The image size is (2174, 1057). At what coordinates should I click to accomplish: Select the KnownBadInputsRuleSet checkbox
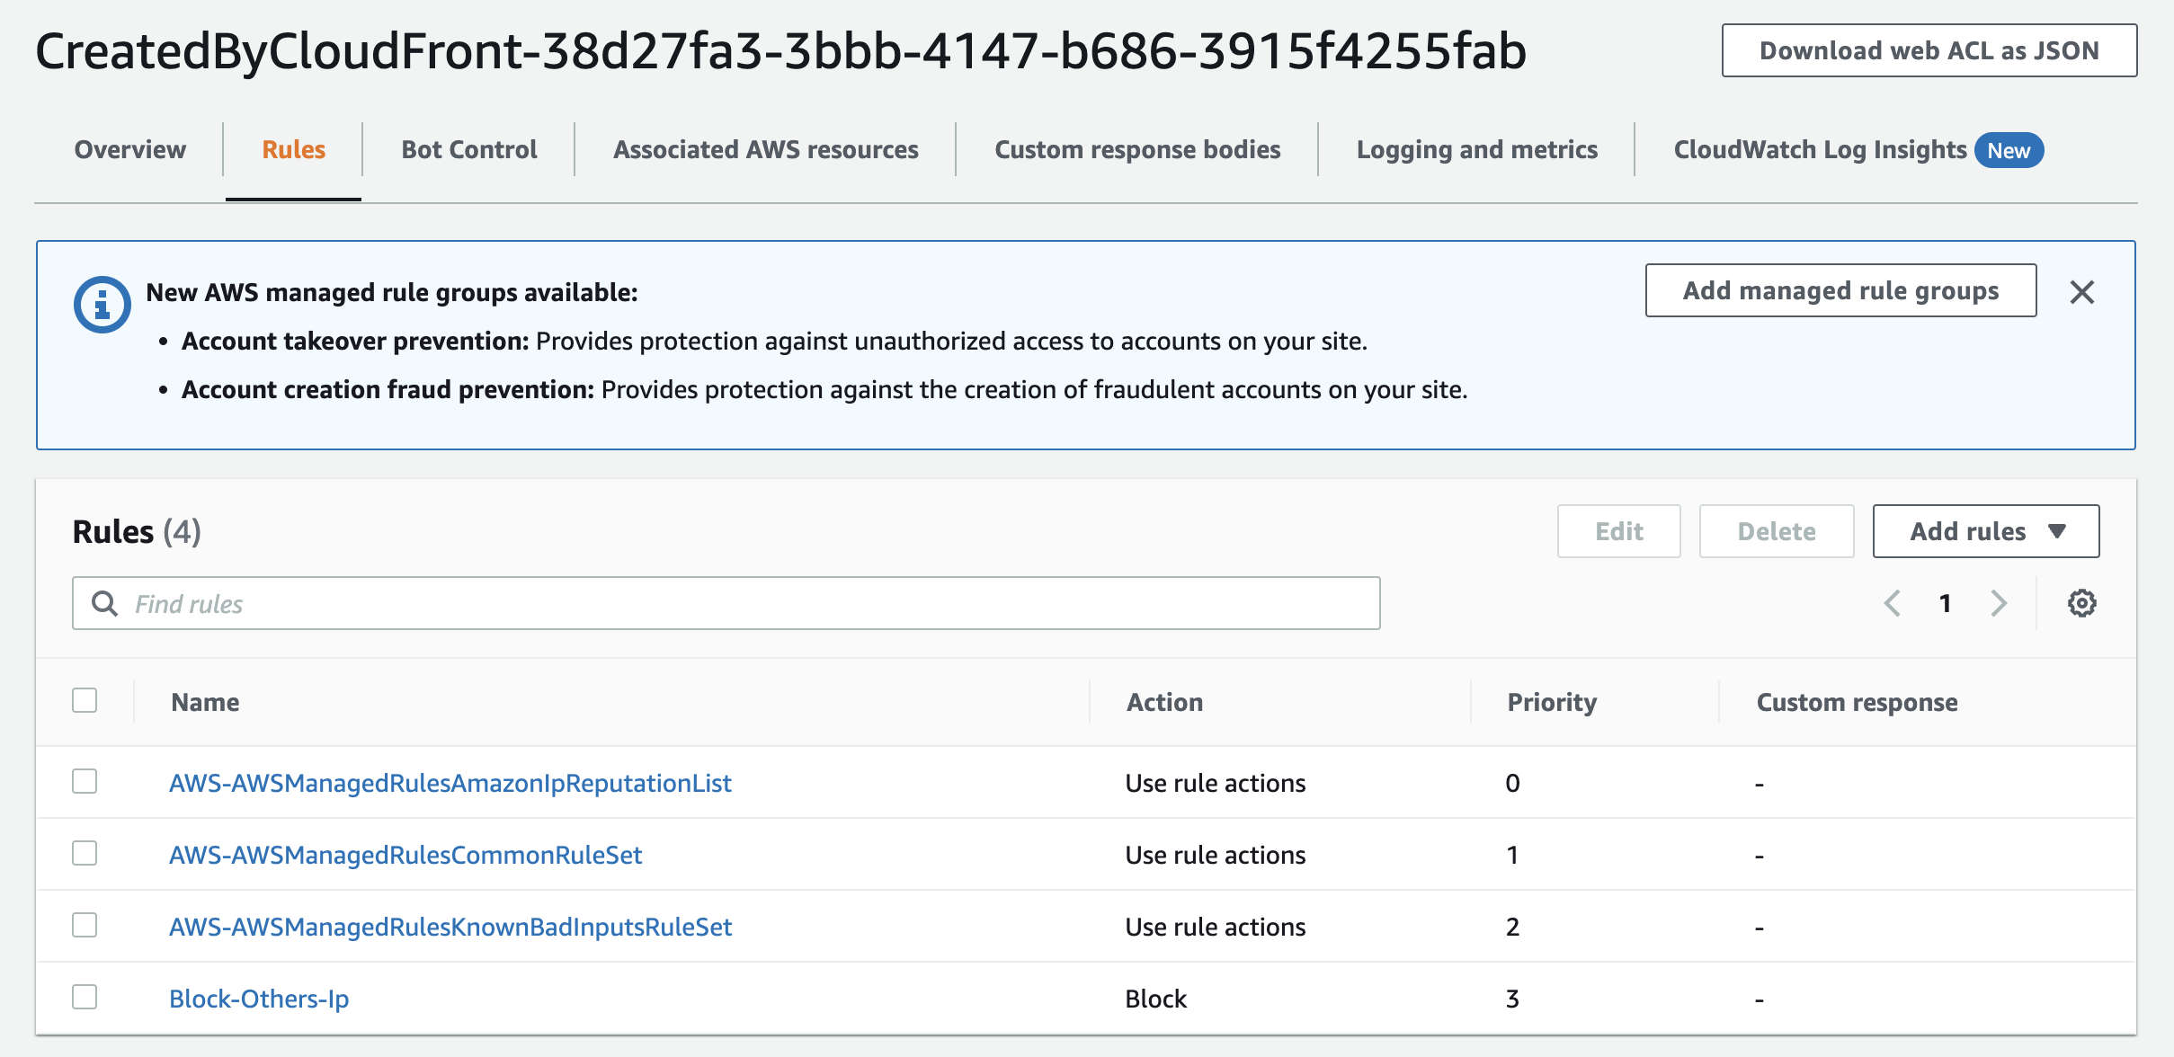tap(85, 925)
